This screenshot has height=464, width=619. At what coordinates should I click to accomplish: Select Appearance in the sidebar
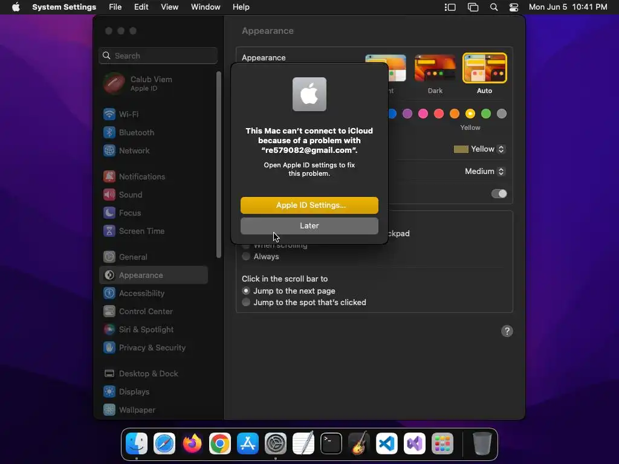tap(154, 275)
